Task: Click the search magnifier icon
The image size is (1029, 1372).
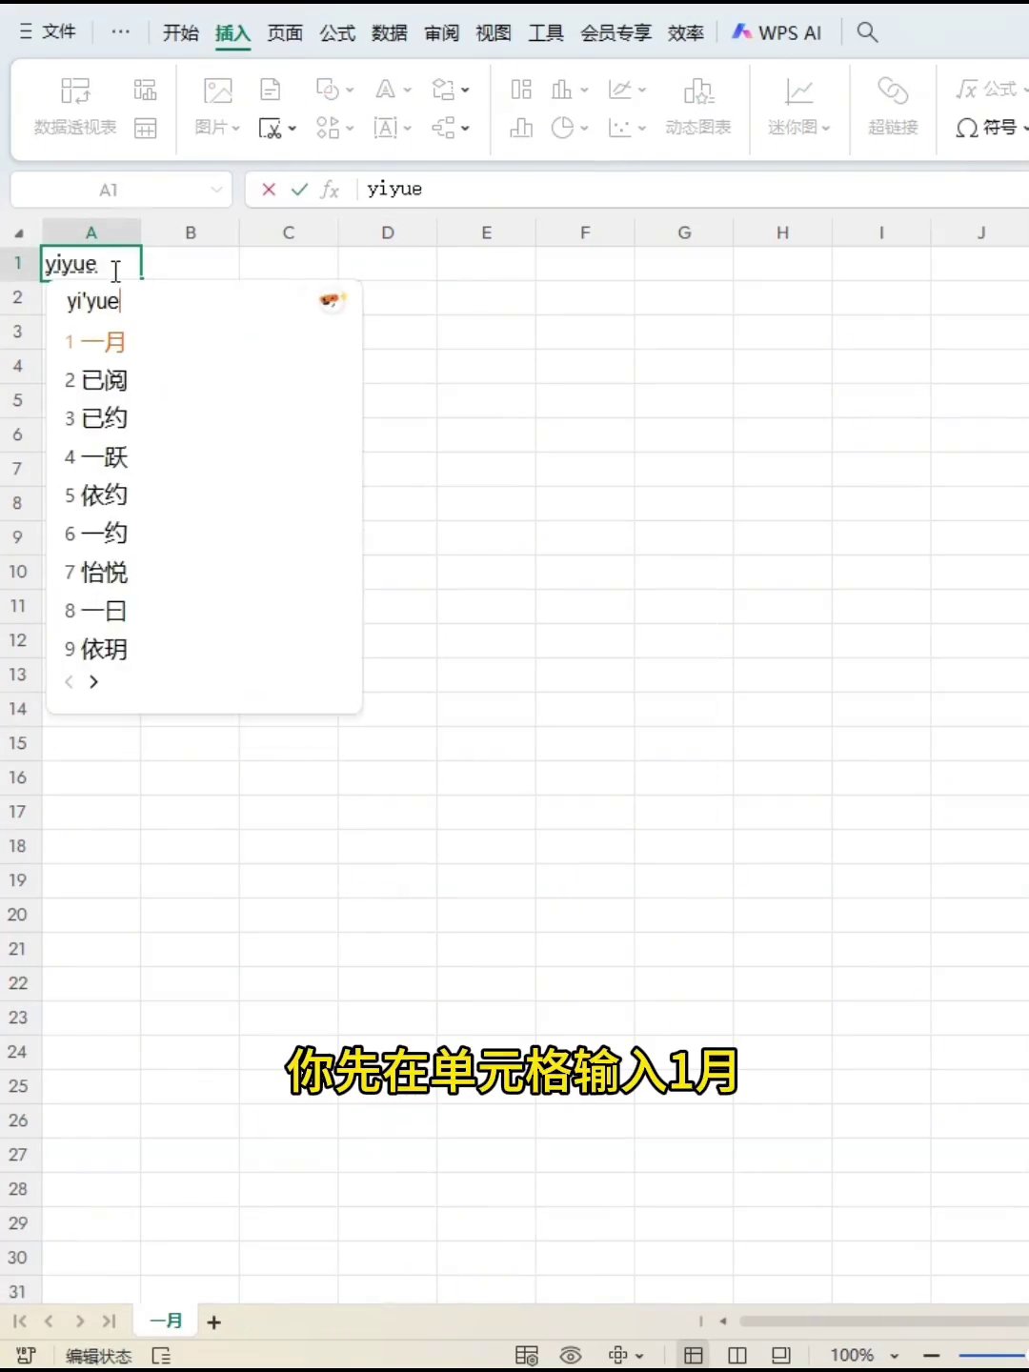Action: click(x=867, y=32)
